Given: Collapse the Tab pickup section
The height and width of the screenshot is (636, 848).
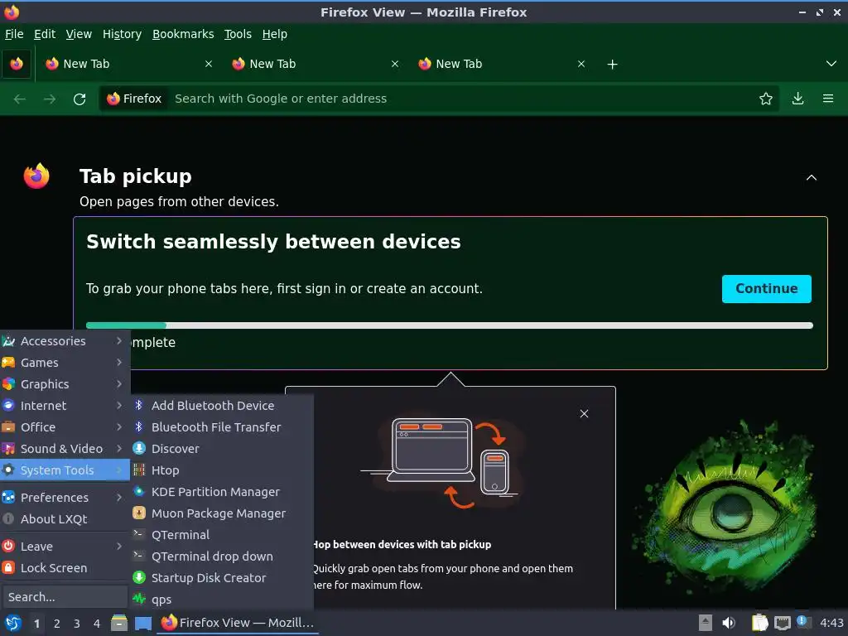Looking at the screenshot, I should click(x=812, y=177).
